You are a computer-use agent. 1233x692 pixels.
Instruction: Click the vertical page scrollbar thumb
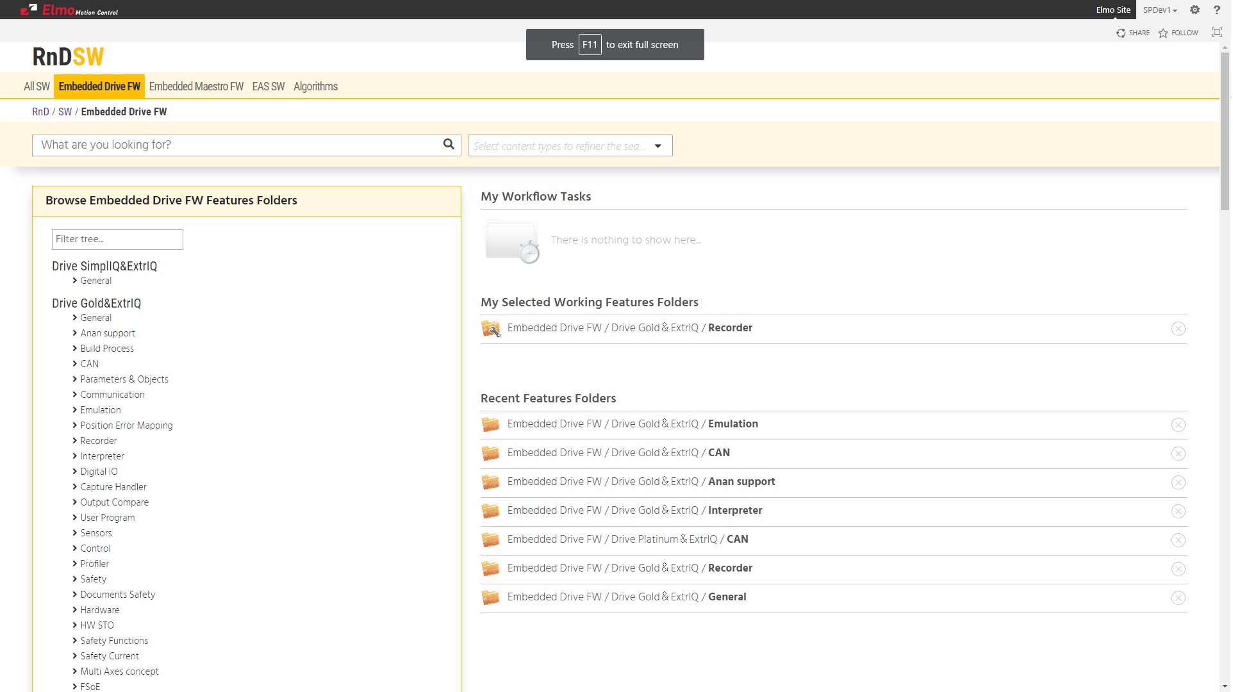[1225, 131]
